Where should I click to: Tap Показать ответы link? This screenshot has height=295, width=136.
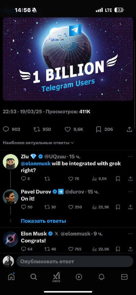pyautogui.click(x=43, y=221)
